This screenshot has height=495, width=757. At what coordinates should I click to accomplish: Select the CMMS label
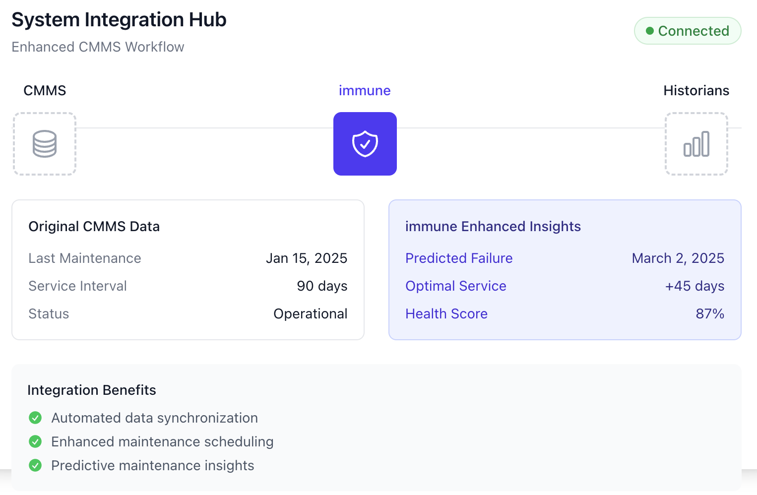pos(45,90)
